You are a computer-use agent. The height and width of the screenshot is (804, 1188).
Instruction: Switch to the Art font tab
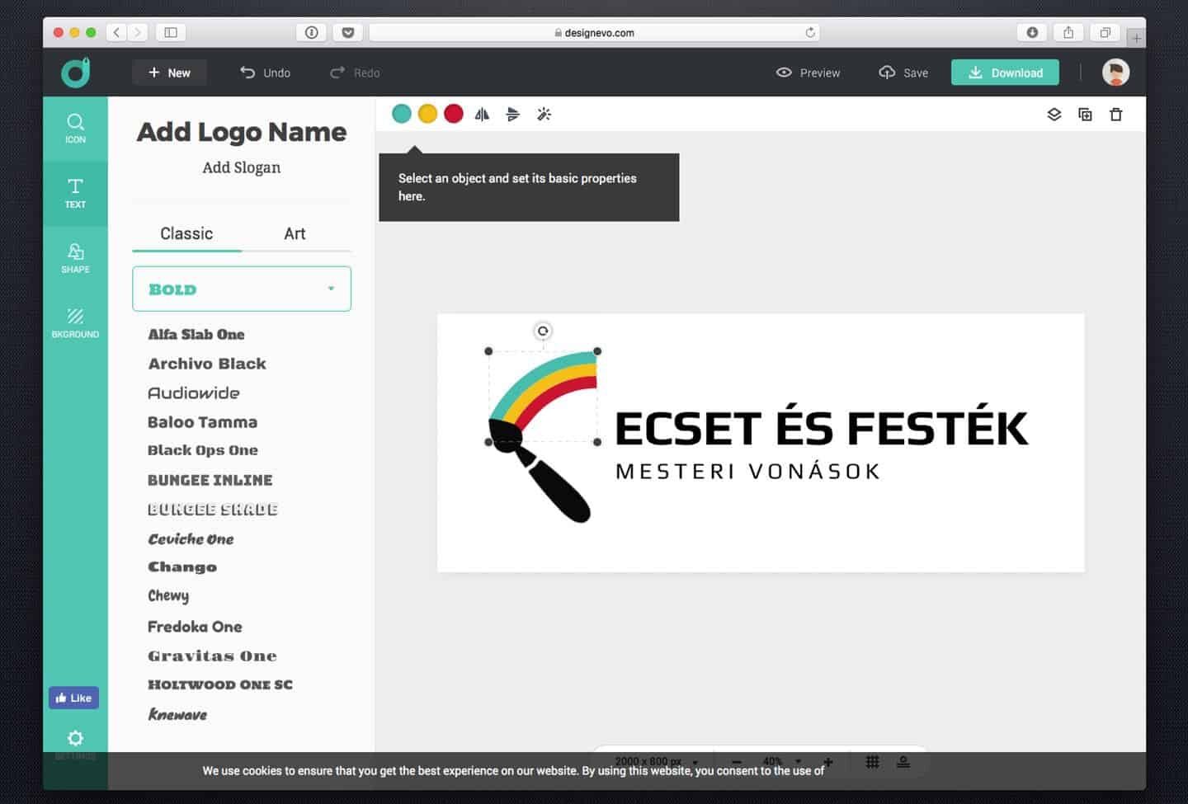pos(295,233)
